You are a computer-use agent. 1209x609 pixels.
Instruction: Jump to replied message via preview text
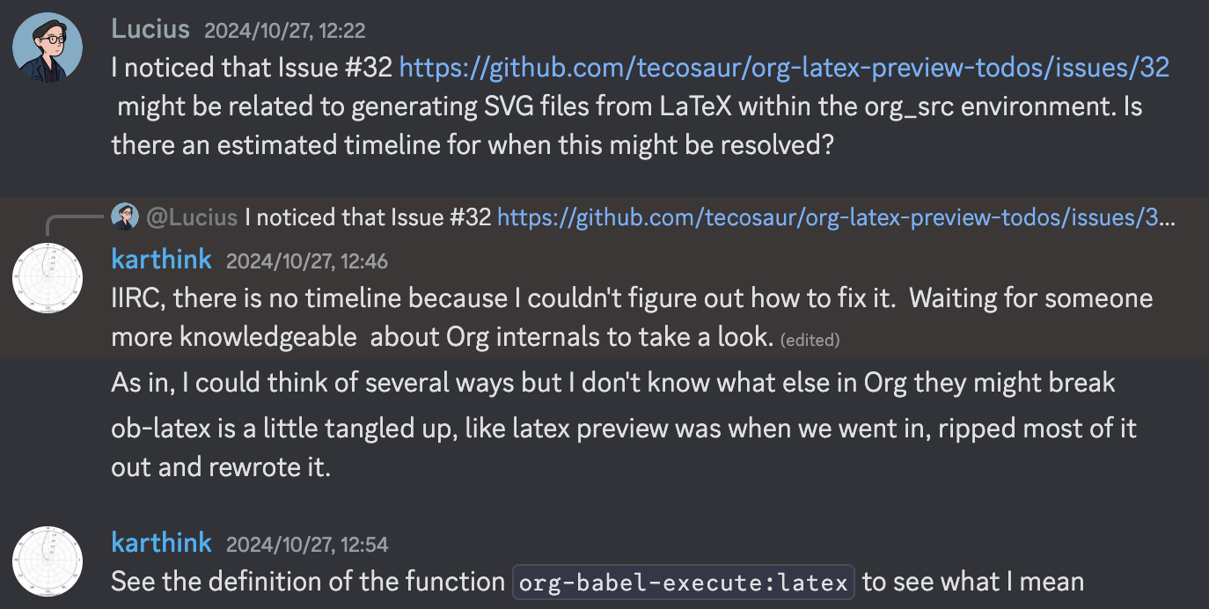[x=368, y=217]
